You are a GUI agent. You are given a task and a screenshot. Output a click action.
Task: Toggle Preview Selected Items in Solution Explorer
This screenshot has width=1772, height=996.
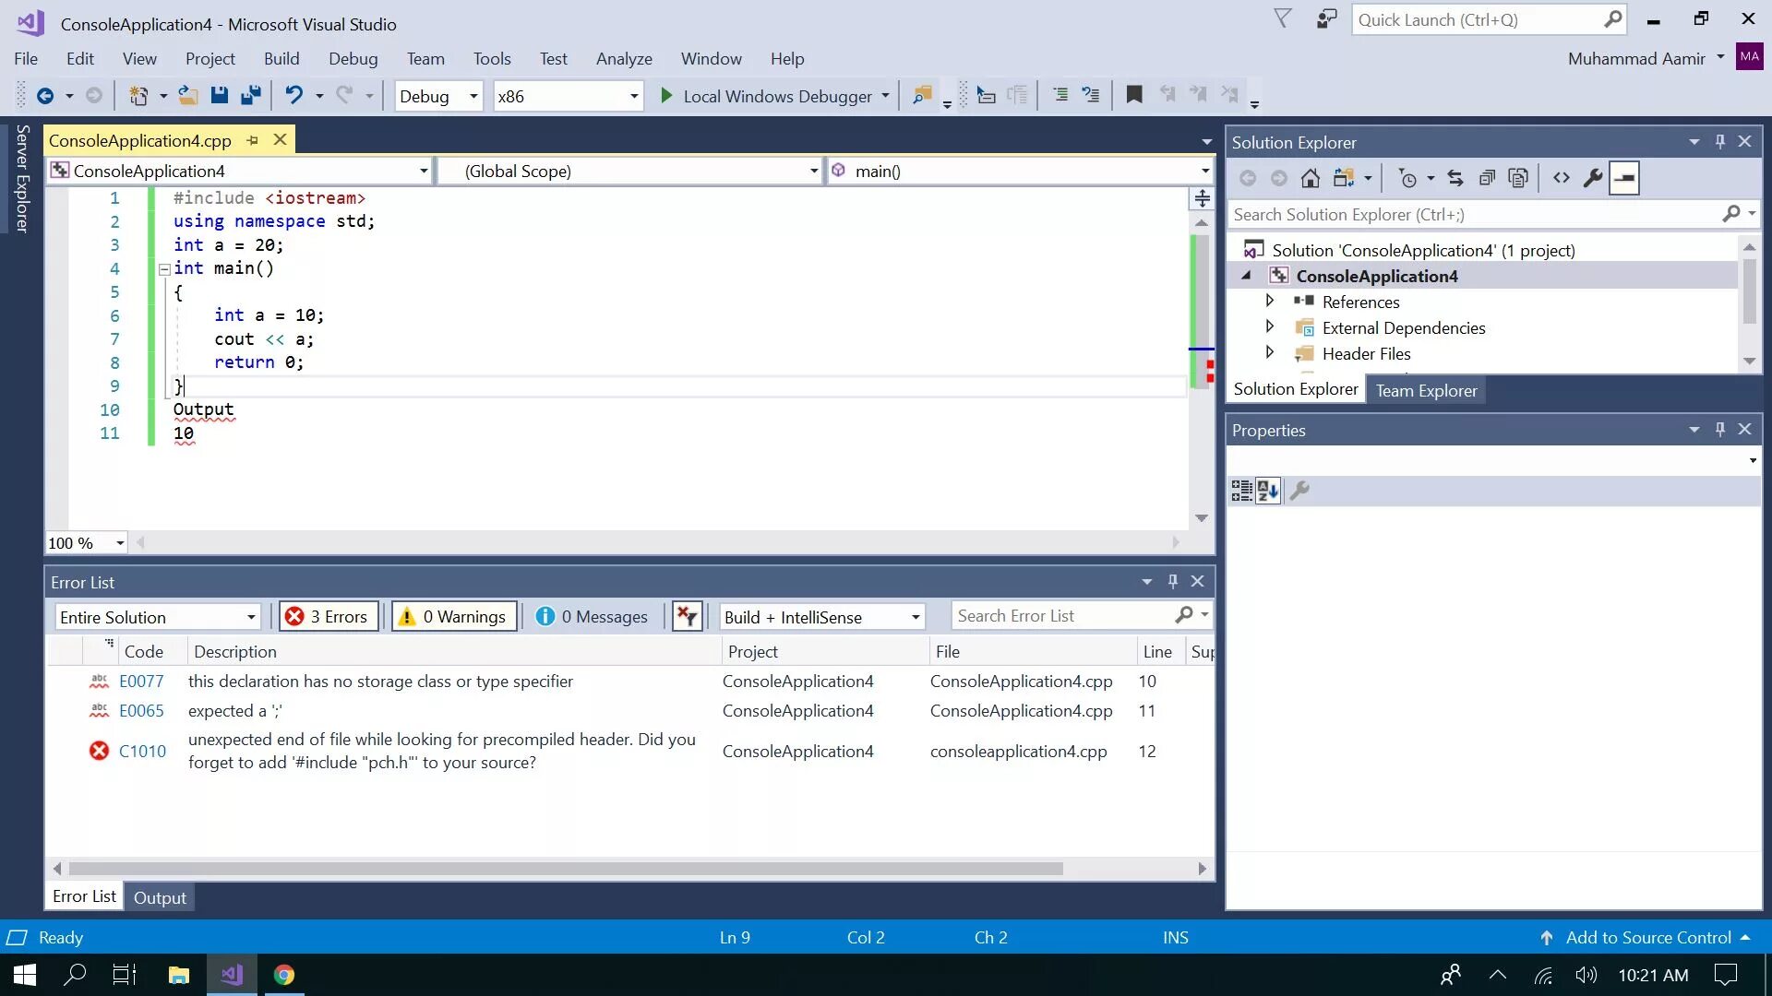(1624, 178)
